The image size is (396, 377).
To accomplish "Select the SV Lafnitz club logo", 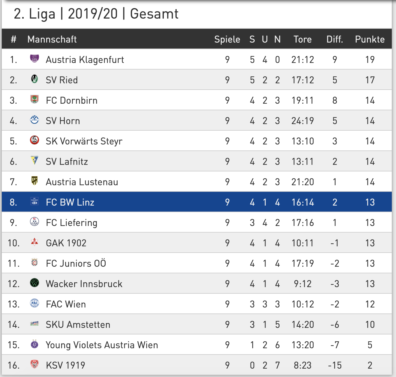I will click(34, 160).
